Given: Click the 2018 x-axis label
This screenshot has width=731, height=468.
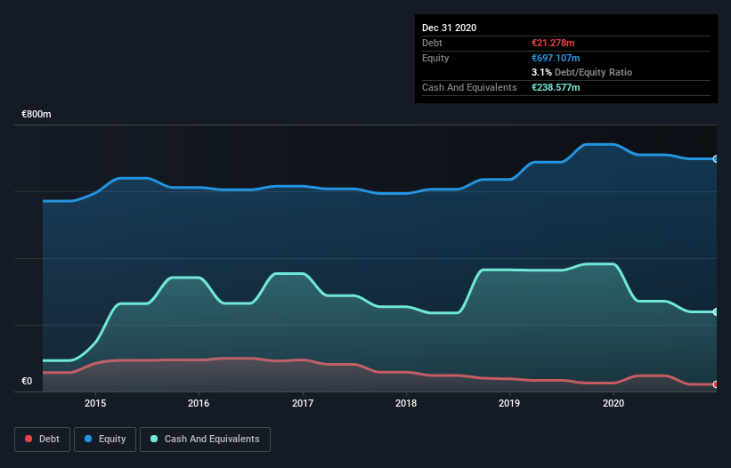Looking at the screenshot, I should pyautogui.click(x=406, y=403).
